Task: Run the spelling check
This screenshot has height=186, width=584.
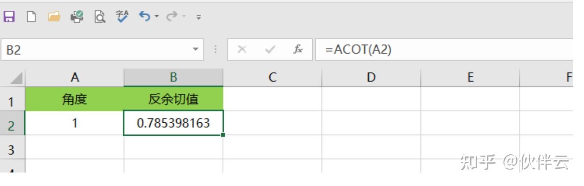Action: coord(122,17)
